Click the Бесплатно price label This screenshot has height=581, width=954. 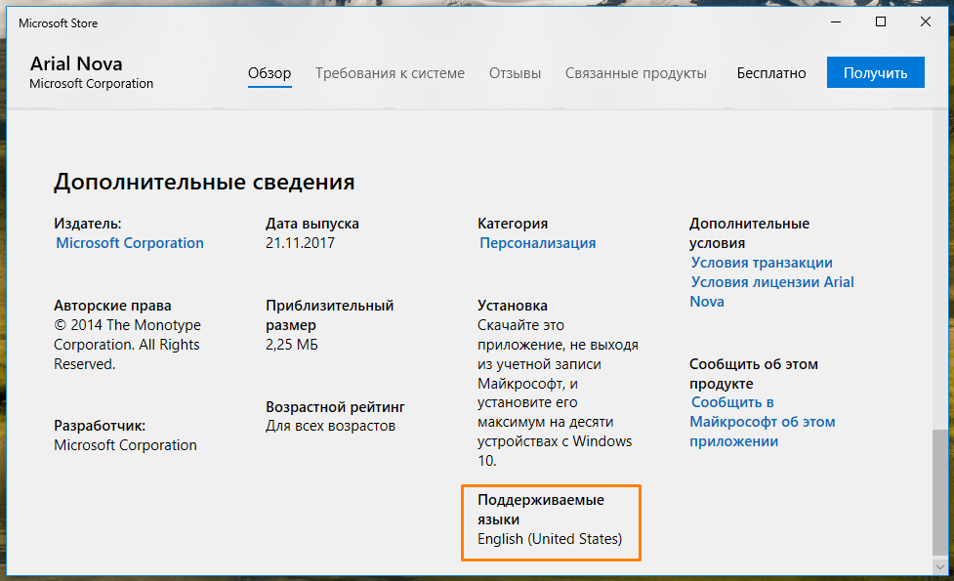coord(770,73)
